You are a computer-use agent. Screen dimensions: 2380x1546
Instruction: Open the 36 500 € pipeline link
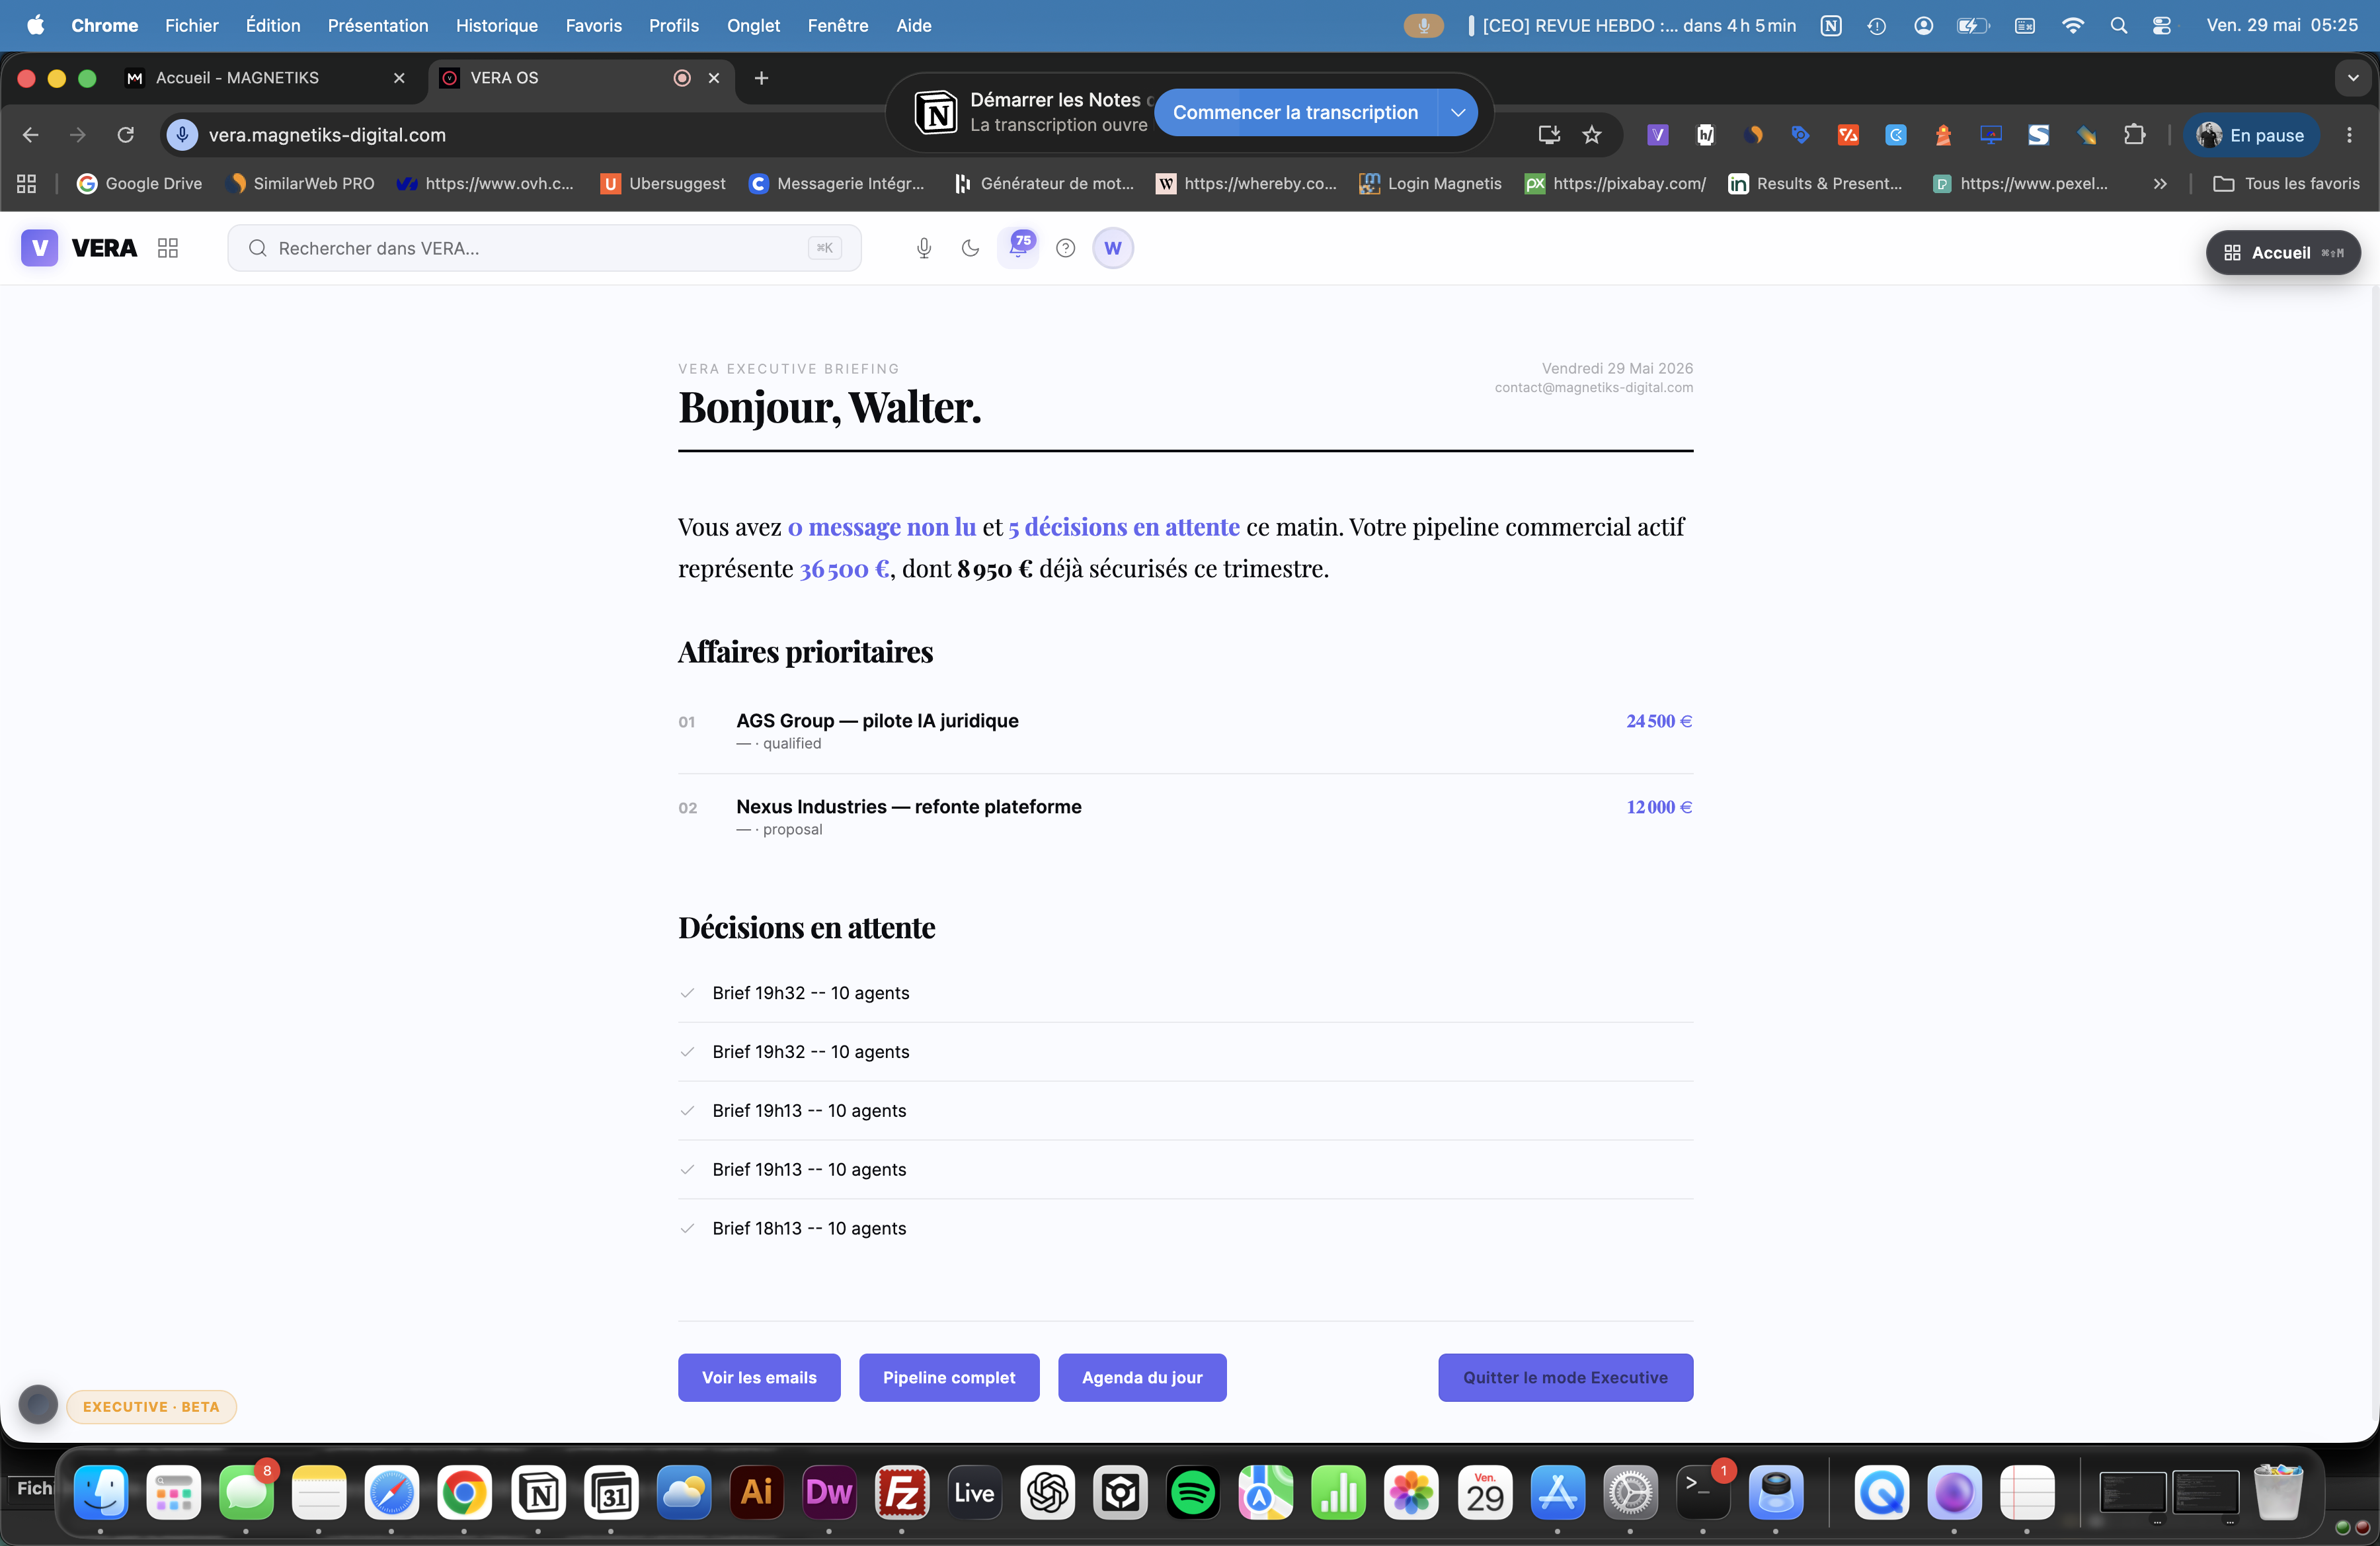pyautogui.click(x=844, y=569)
